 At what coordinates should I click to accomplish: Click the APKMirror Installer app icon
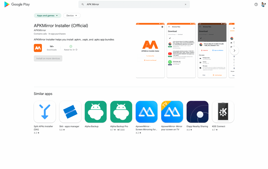(38, 48)
